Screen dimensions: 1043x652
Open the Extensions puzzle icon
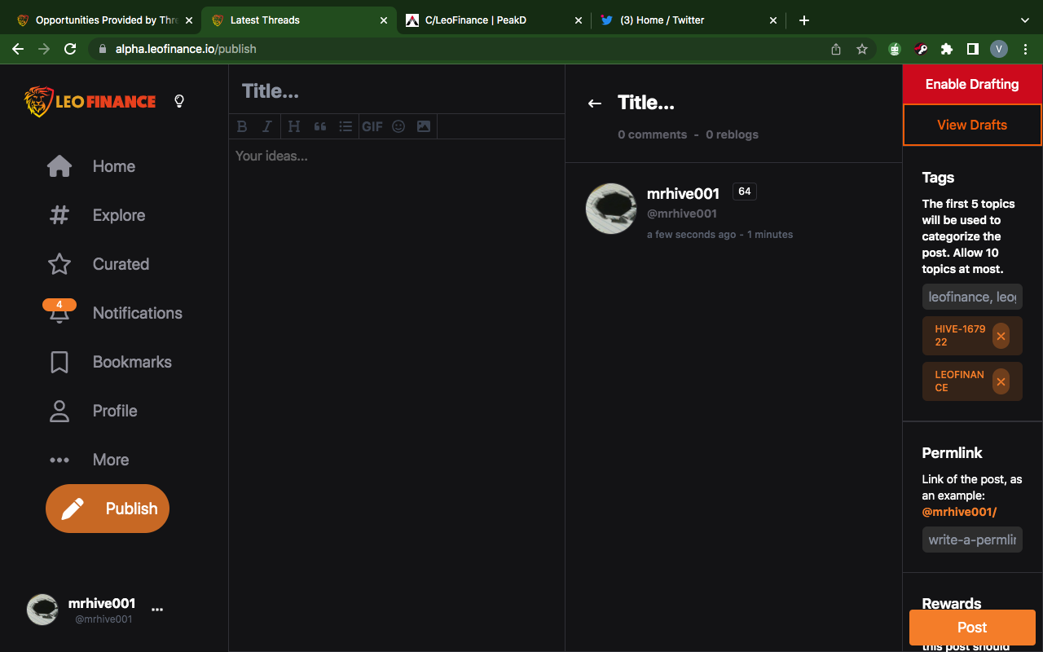coord(947,49)
